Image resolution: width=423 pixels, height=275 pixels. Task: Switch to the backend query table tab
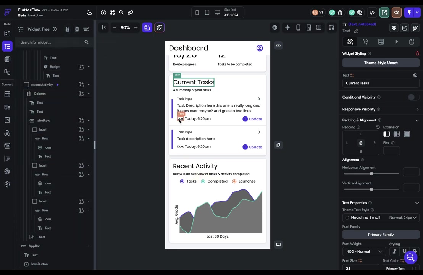pyautogui.click(x=381, y=42)
